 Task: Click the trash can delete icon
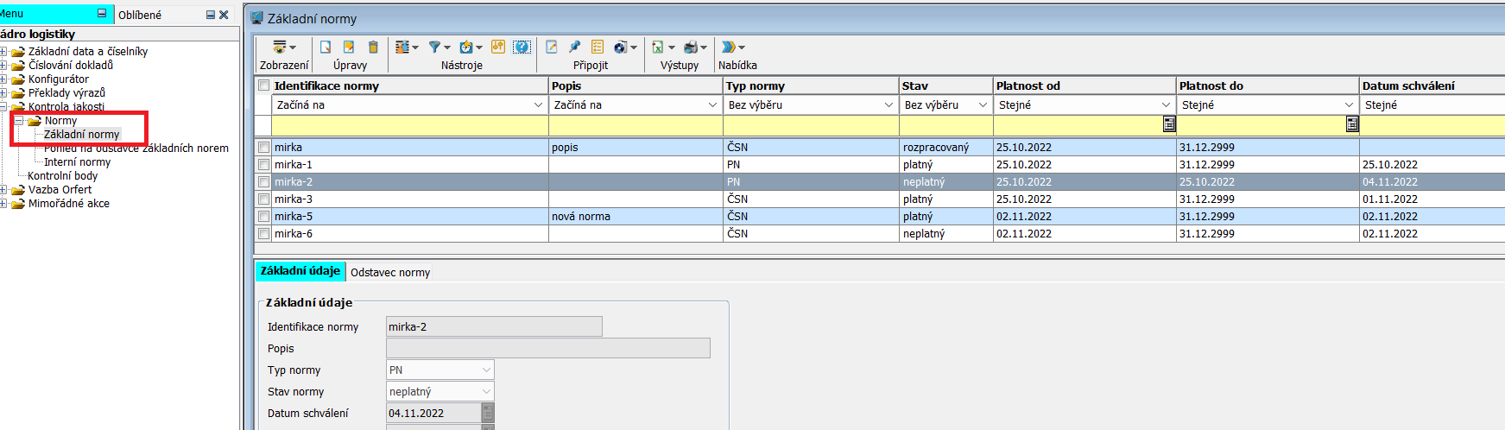click(x=373, y=47)
